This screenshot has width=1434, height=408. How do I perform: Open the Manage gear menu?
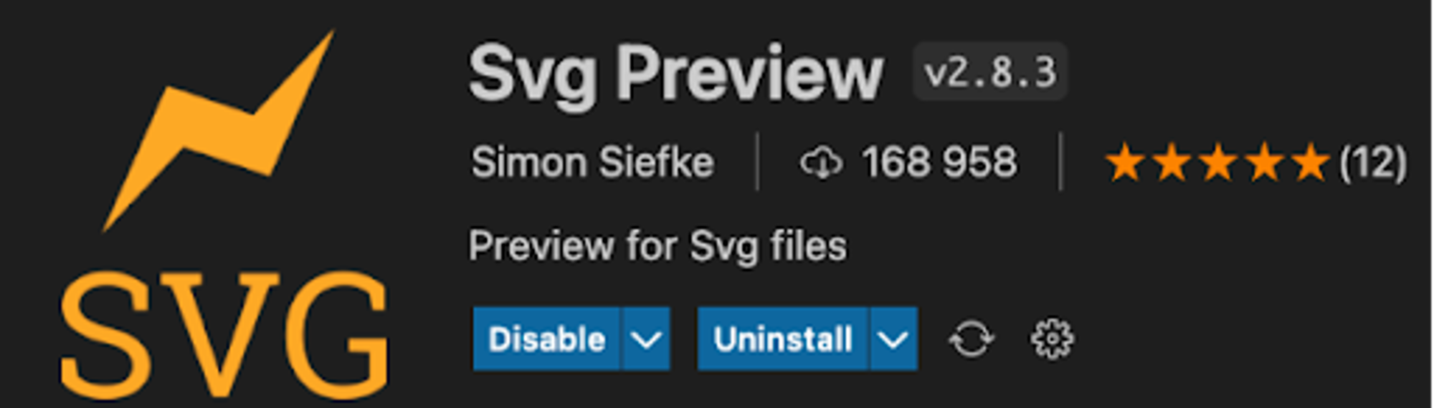coord(1052,339)
